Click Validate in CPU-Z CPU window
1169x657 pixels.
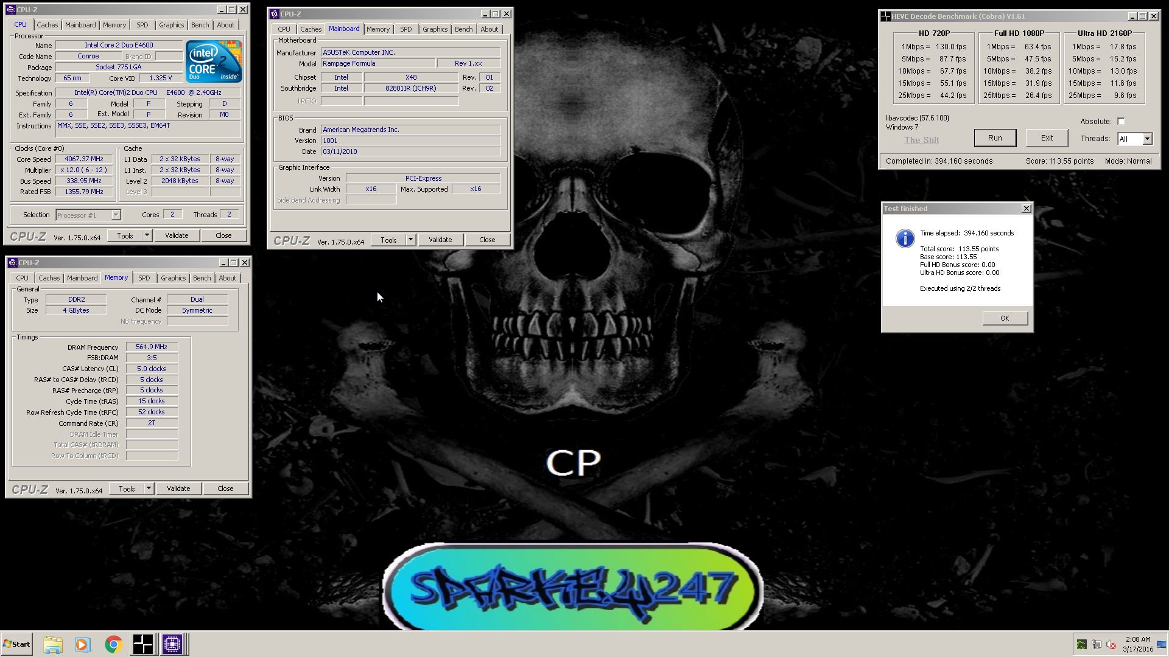coord(177,235)
